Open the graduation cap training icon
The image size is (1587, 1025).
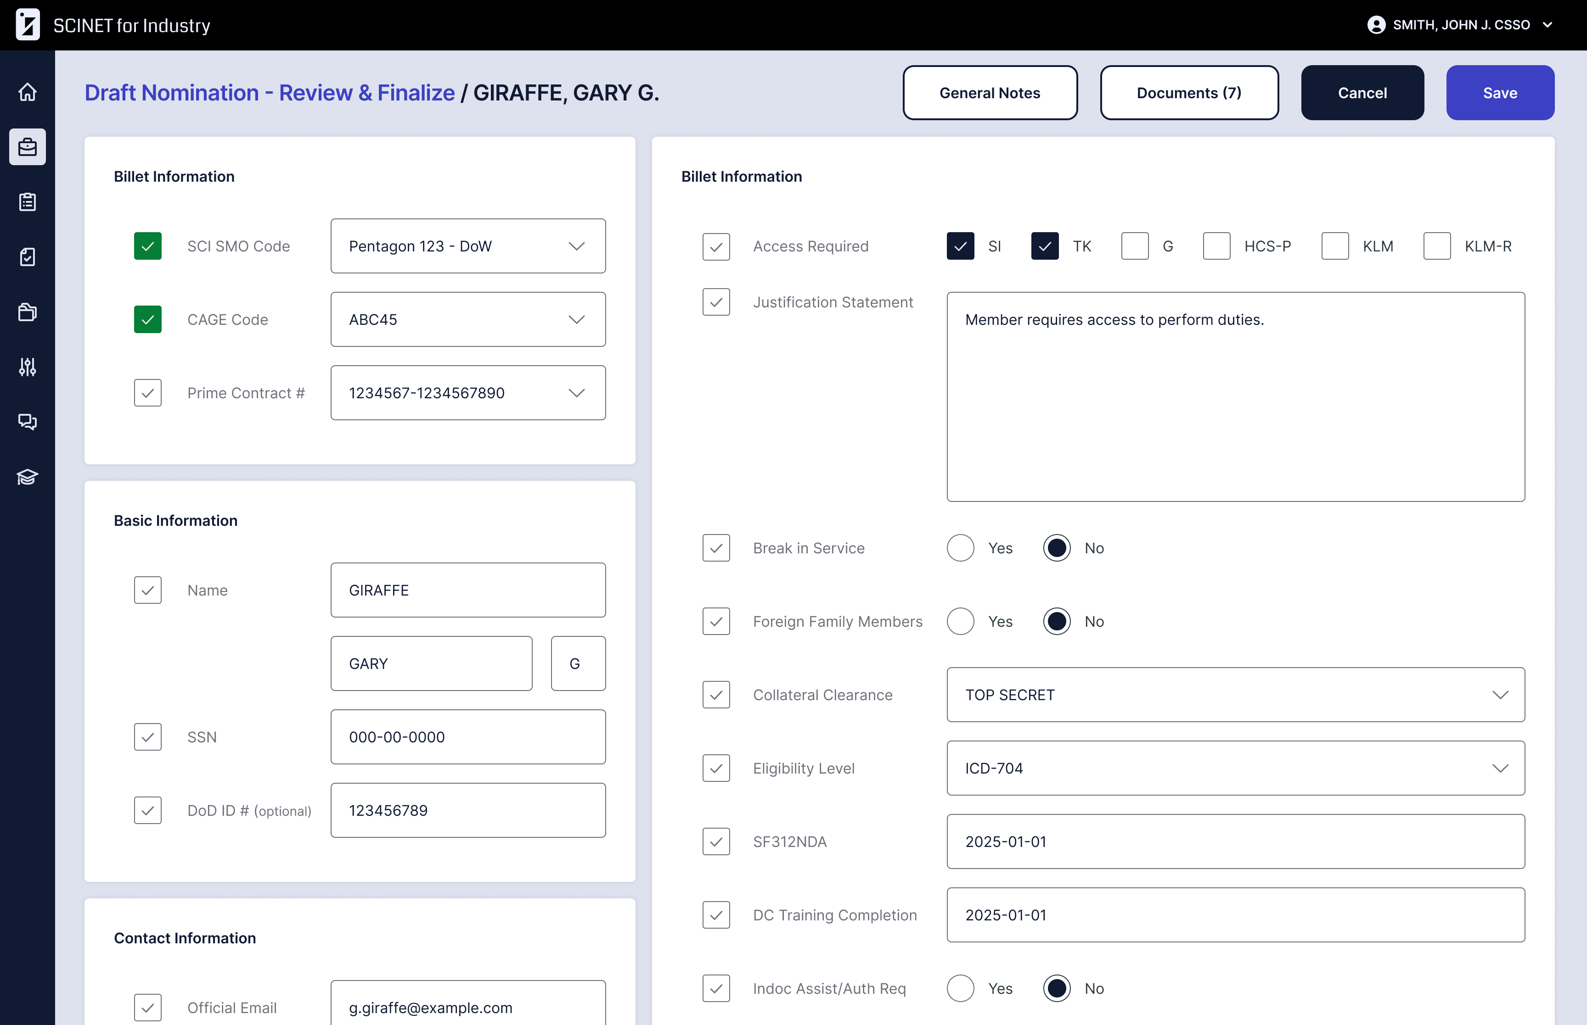pyautogui.click(x=27, y=477)
